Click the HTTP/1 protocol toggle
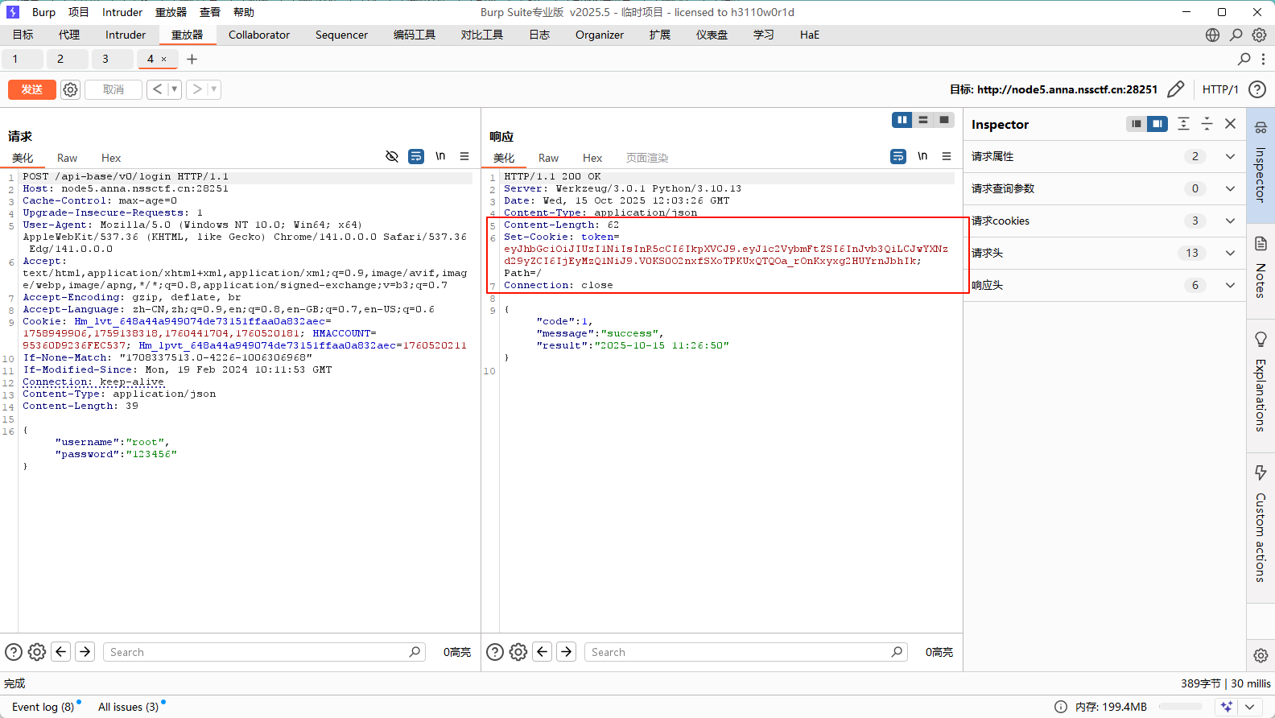1275x718 pixels. tap(1220, 89)
